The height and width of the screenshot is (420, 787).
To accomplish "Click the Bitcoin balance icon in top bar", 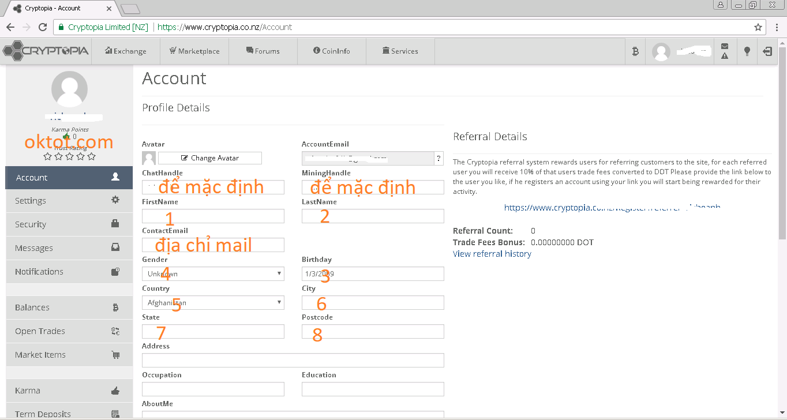I will pos(635,51).
